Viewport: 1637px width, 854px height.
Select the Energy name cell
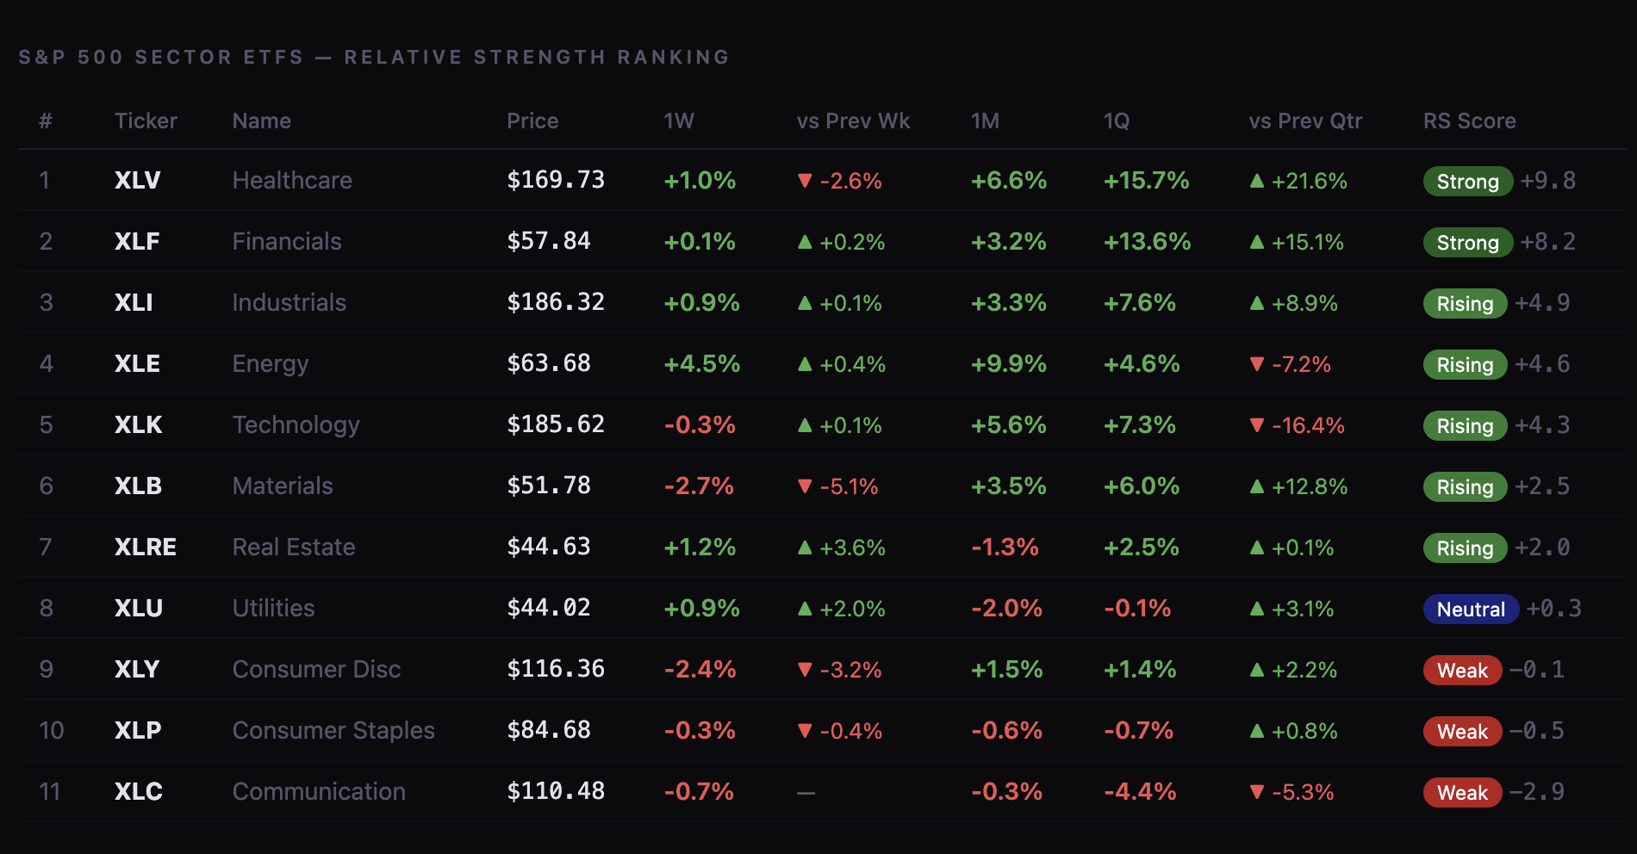tap(271, 364)
